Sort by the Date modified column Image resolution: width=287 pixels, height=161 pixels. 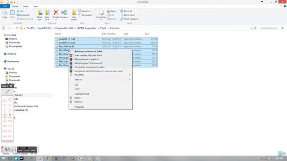(109, 34)
